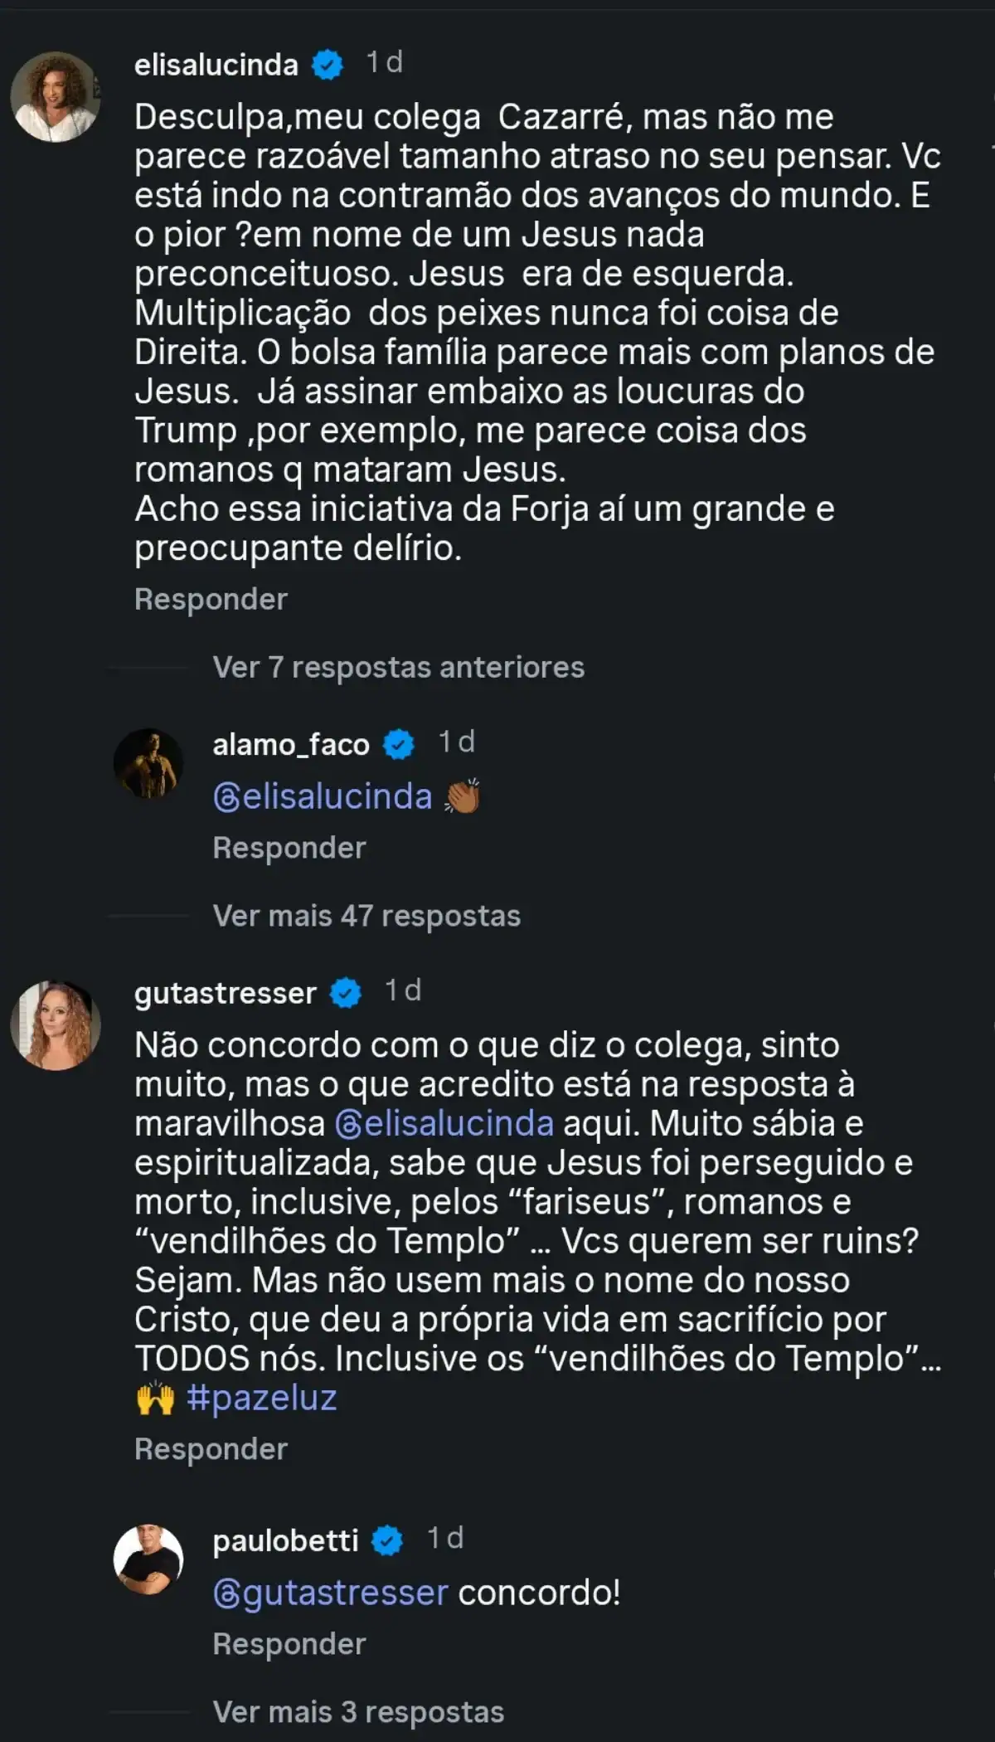Expand 'Ver mais 3 respostas'
Viewport: 995px width, 1742px height.
coord(358,1711)
